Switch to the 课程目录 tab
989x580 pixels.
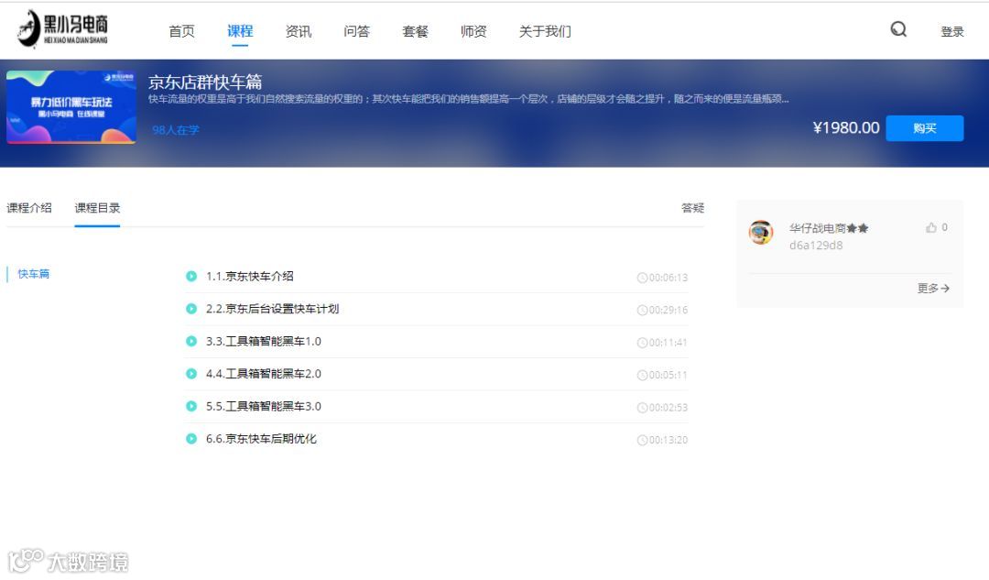(97, 208)
